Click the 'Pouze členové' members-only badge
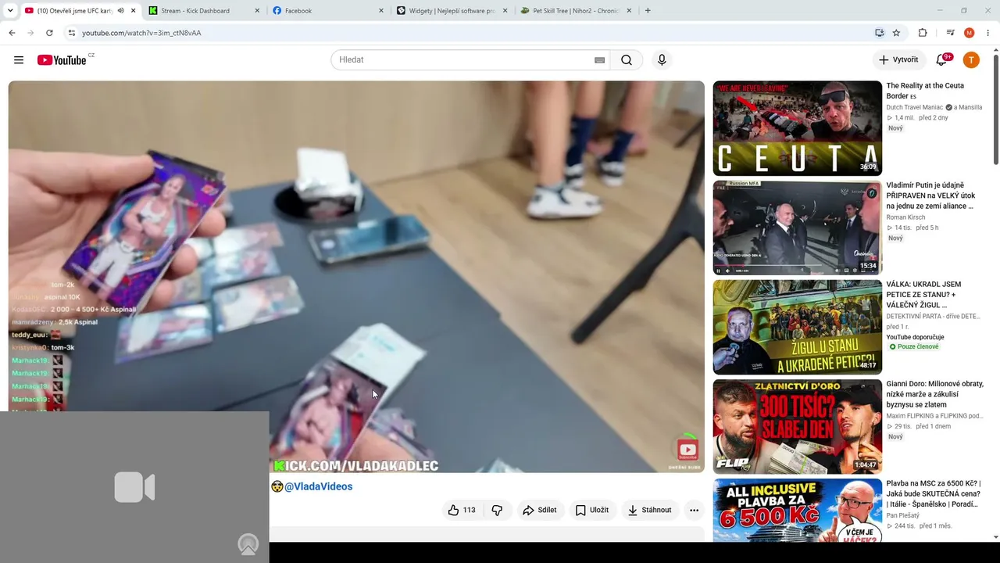The image size is (1000, 563). click(914, 346)
